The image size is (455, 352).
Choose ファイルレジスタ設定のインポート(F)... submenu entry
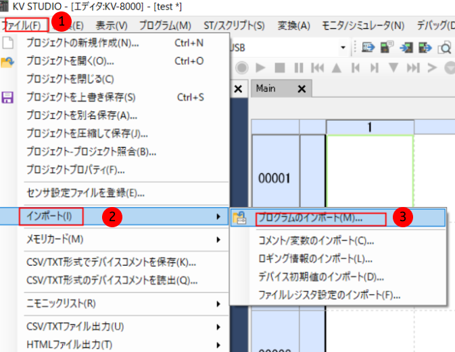(x=338, y=295)
